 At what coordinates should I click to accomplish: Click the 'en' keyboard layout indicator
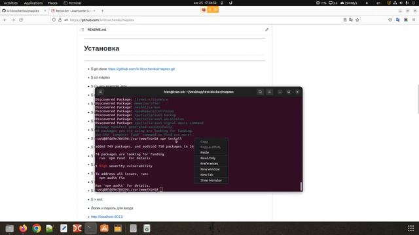378,3
